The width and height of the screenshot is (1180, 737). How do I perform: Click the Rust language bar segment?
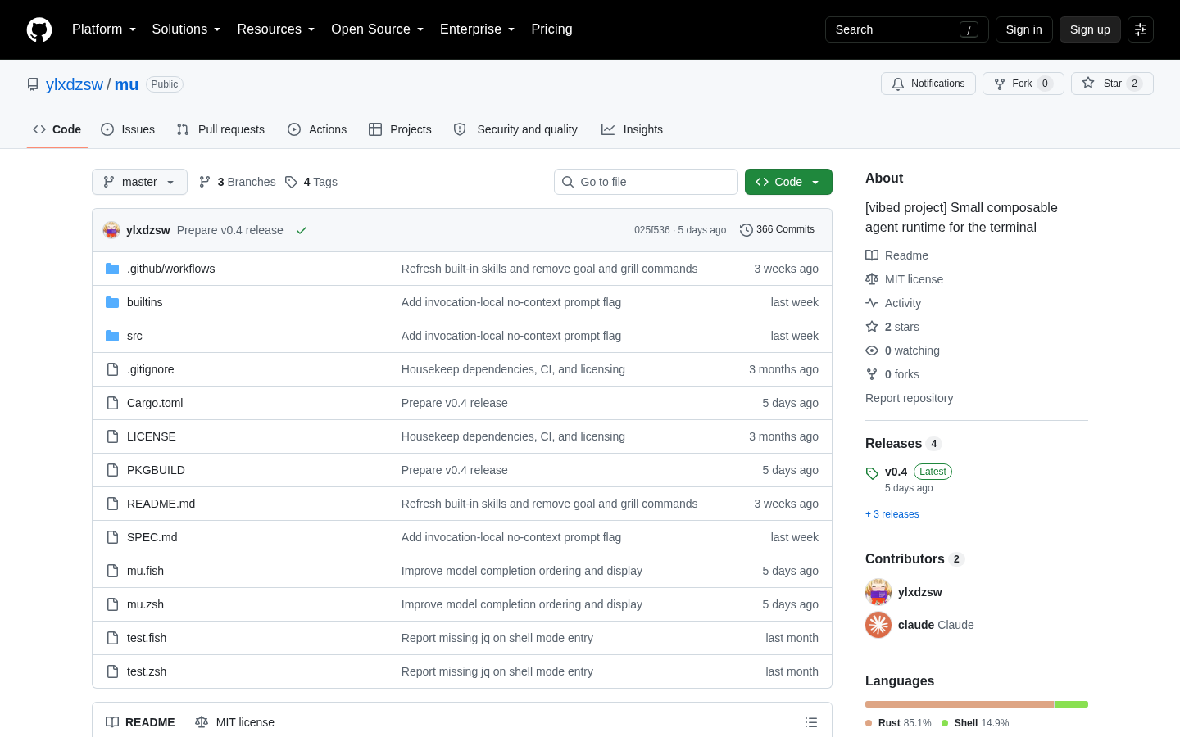pyautogui.click(x=960, y=704)
